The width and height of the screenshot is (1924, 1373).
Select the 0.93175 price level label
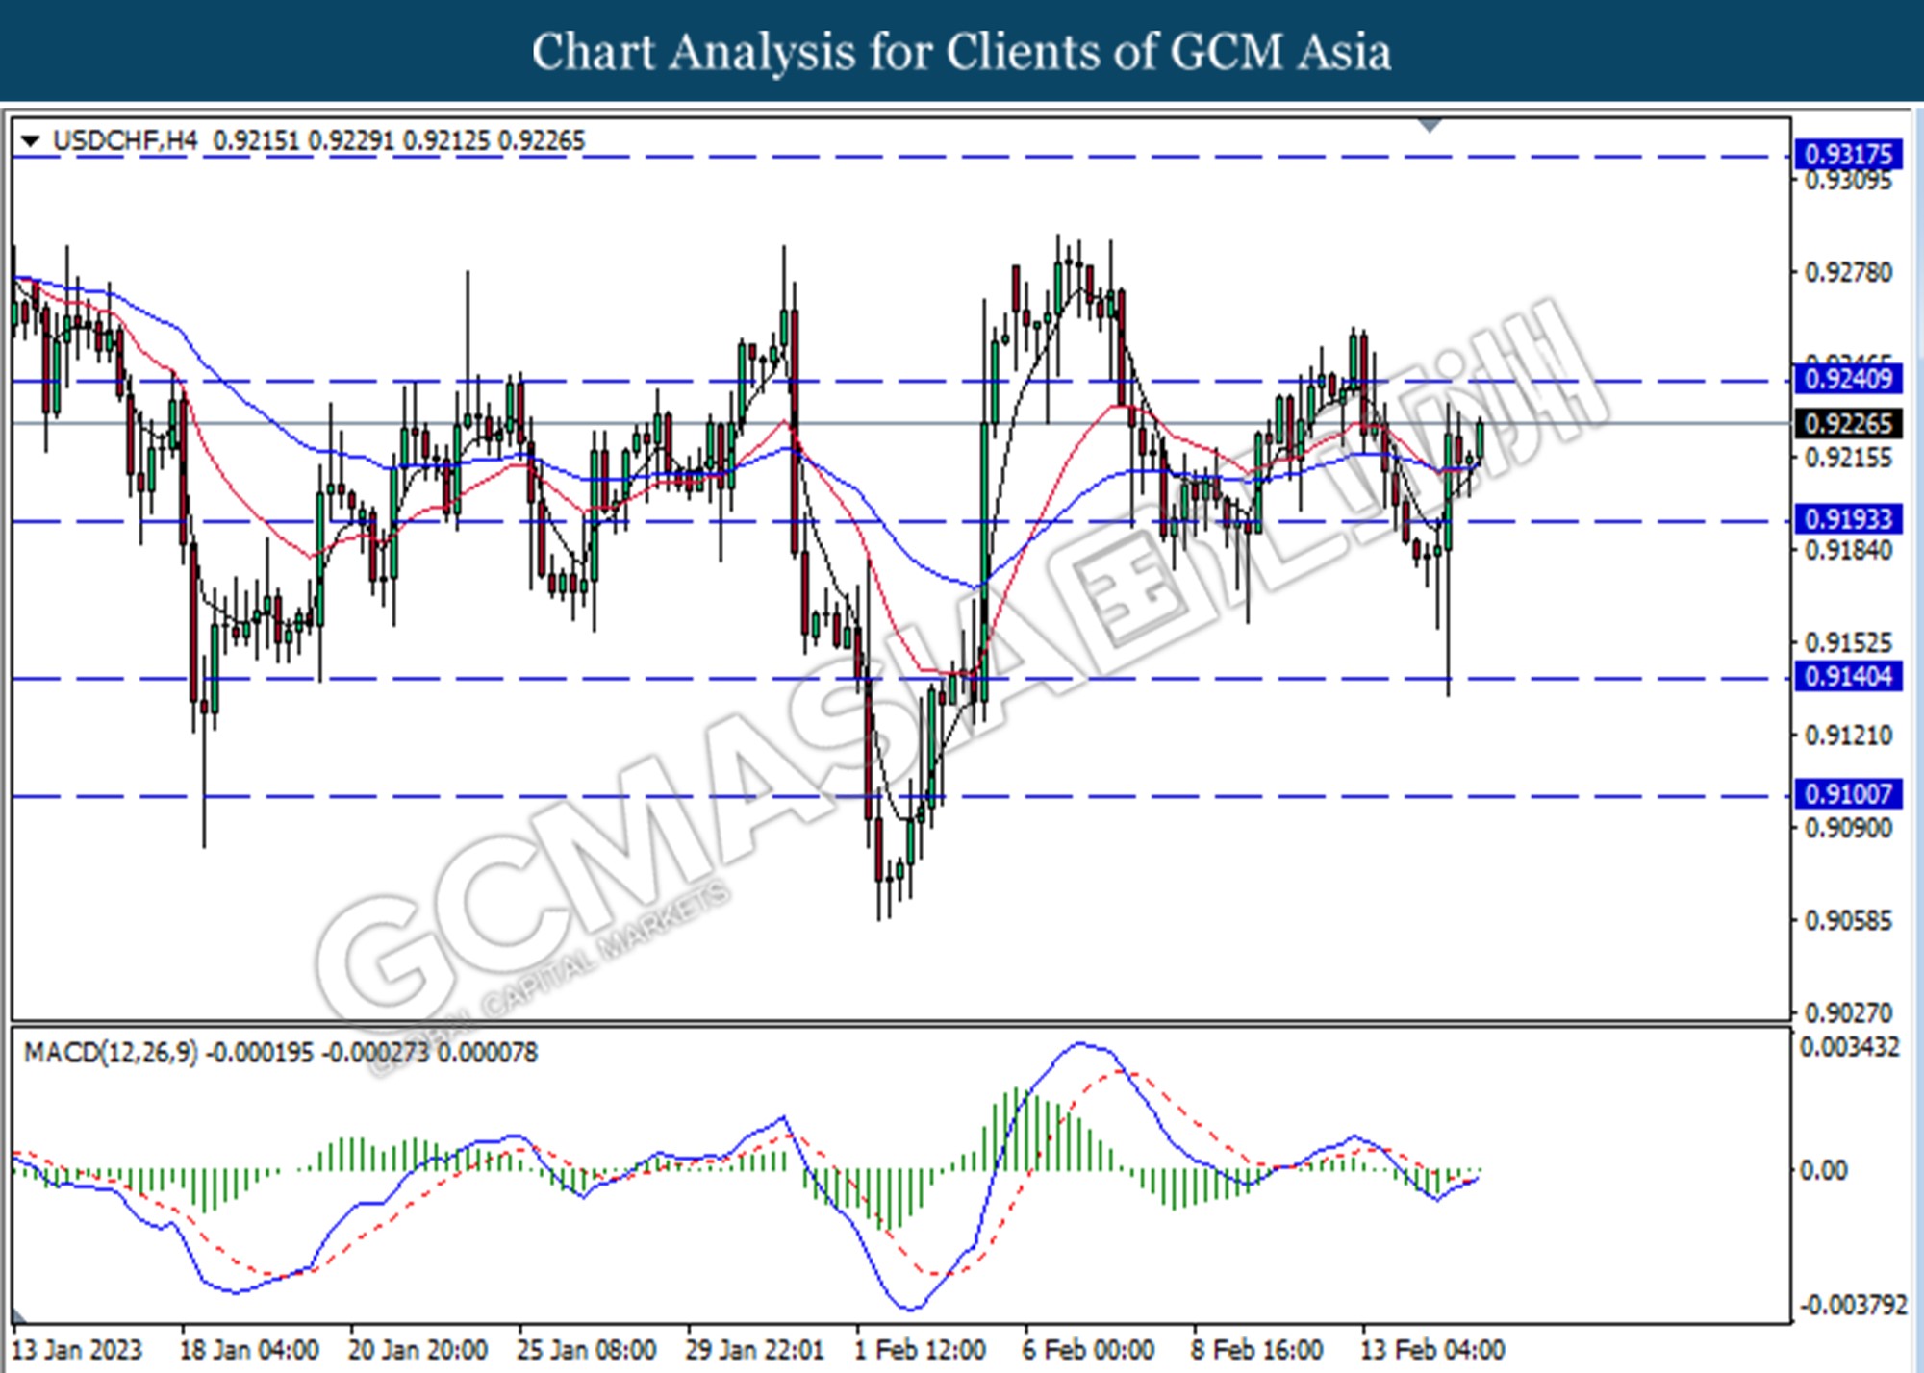pos(1848,155)
